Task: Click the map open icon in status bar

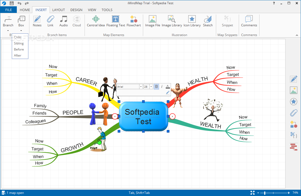Action: (x=3, y=193)
